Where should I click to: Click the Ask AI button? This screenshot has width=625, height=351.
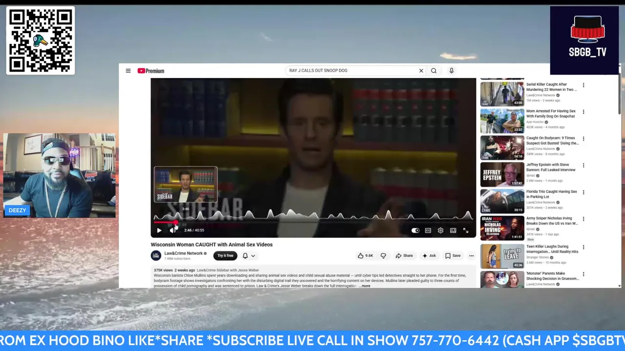pyautogui.click(x=429, y=255)
